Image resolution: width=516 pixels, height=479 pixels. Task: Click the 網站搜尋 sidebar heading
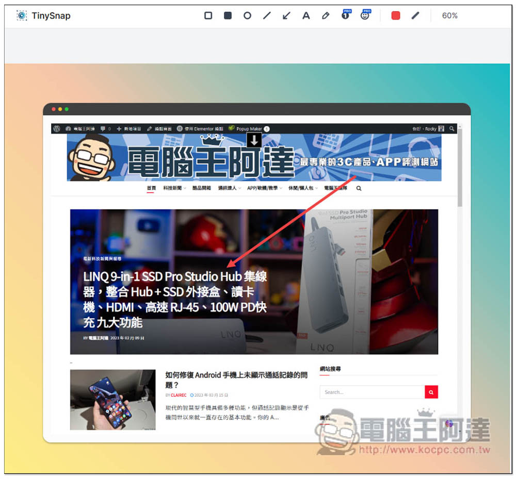[330, 369]
